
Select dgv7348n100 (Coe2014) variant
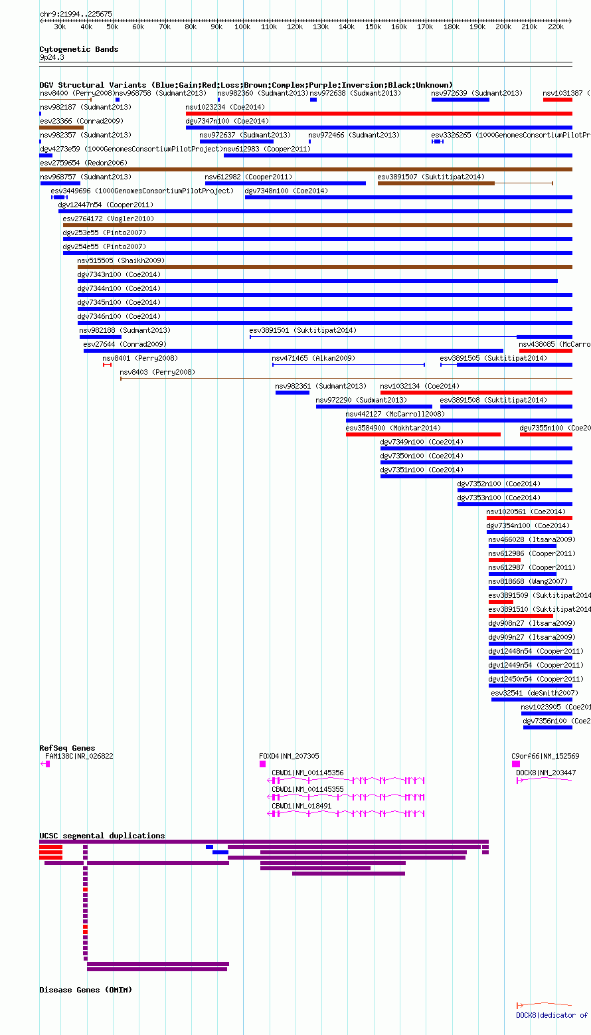pos(286,191)
